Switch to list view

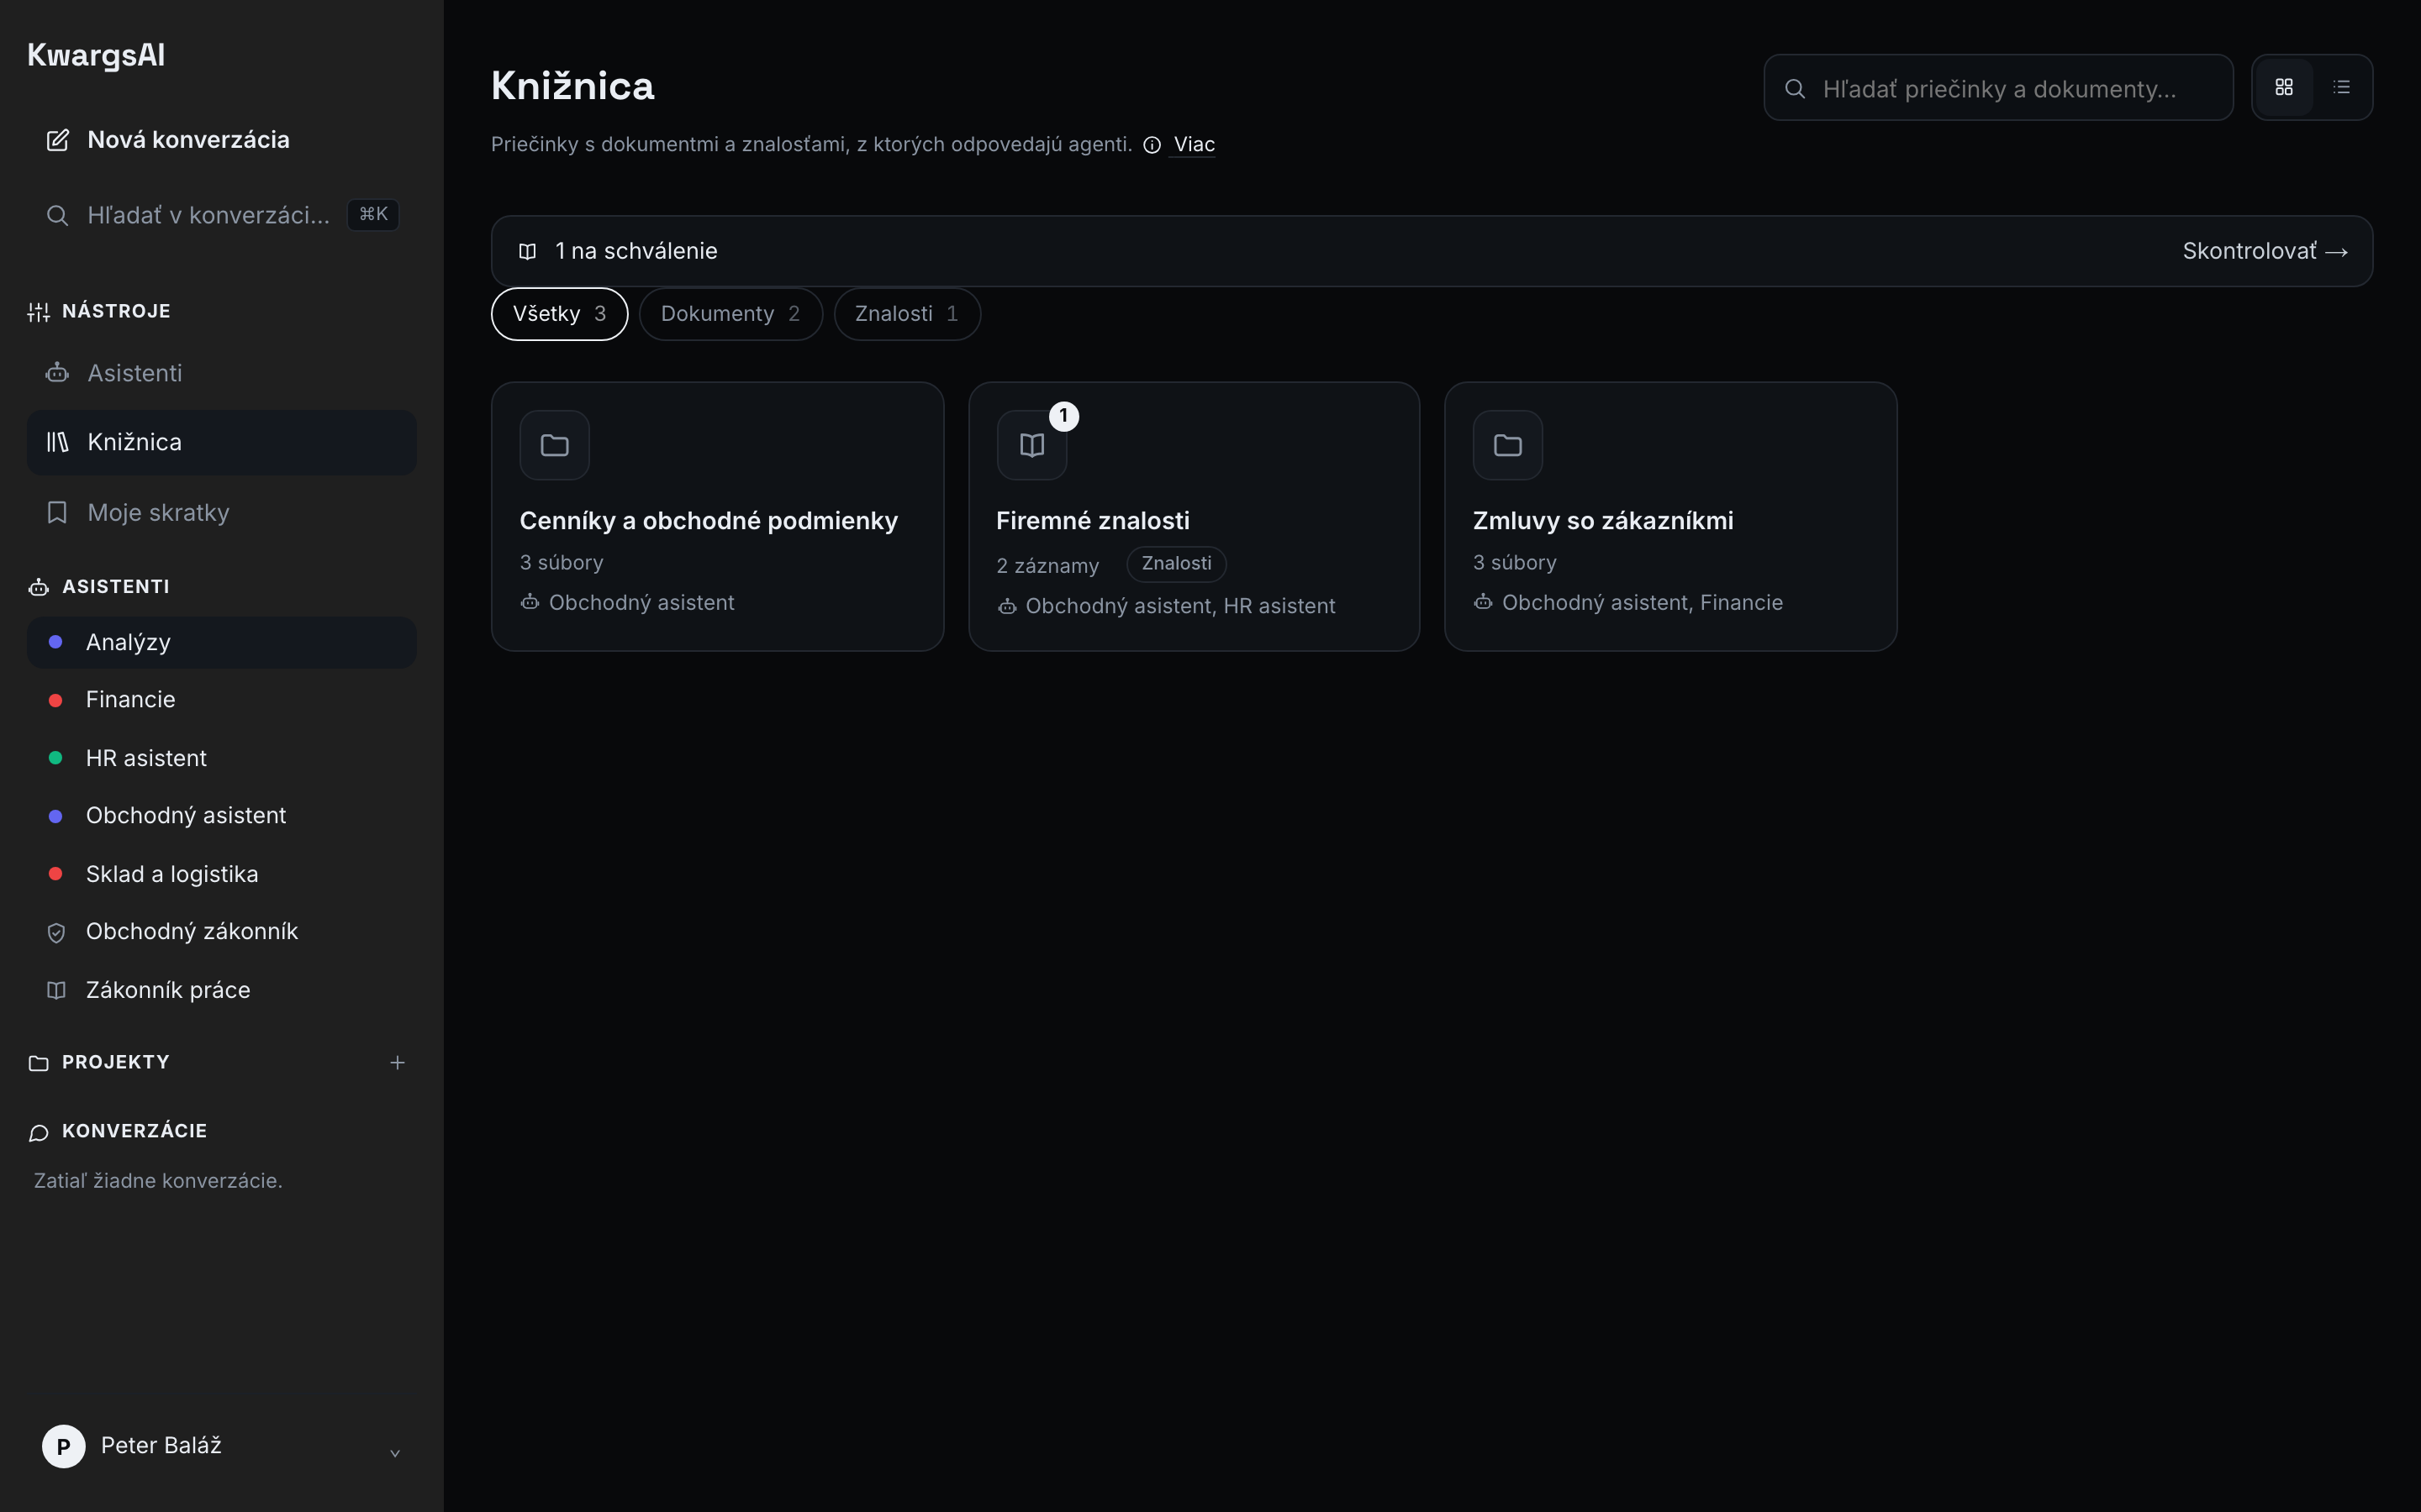[x=2341, y=87]
